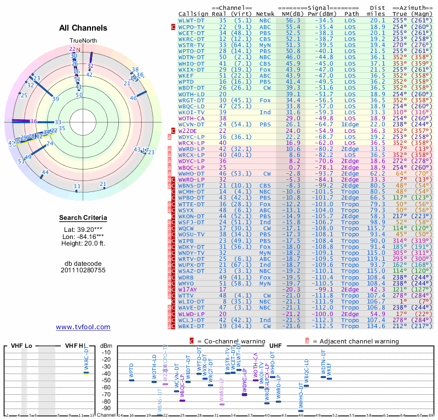Select WBKI-DT callsign in the table
438x420 pixels.
click(x=191, y=326)
